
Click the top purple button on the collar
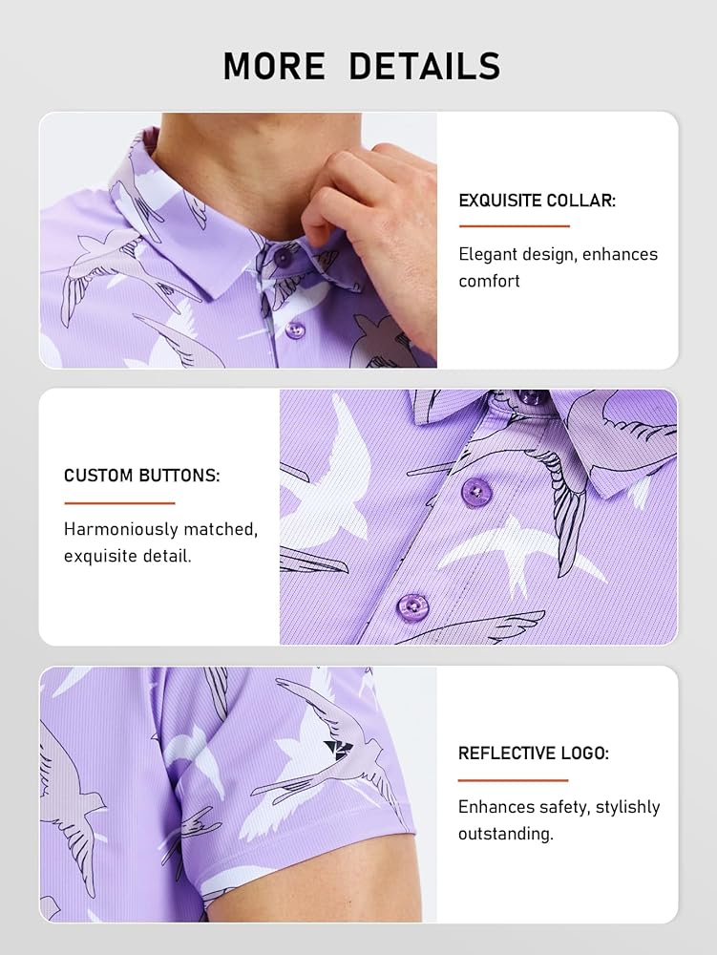(283, 257)
